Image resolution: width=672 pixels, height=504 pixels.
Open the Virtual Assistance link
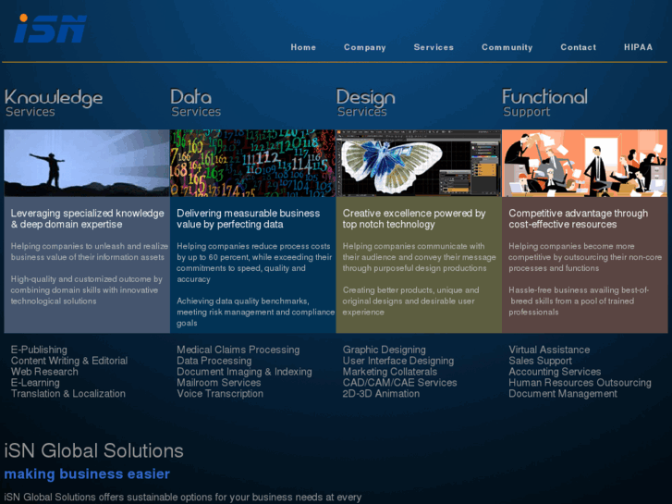[x=549, y=350]
